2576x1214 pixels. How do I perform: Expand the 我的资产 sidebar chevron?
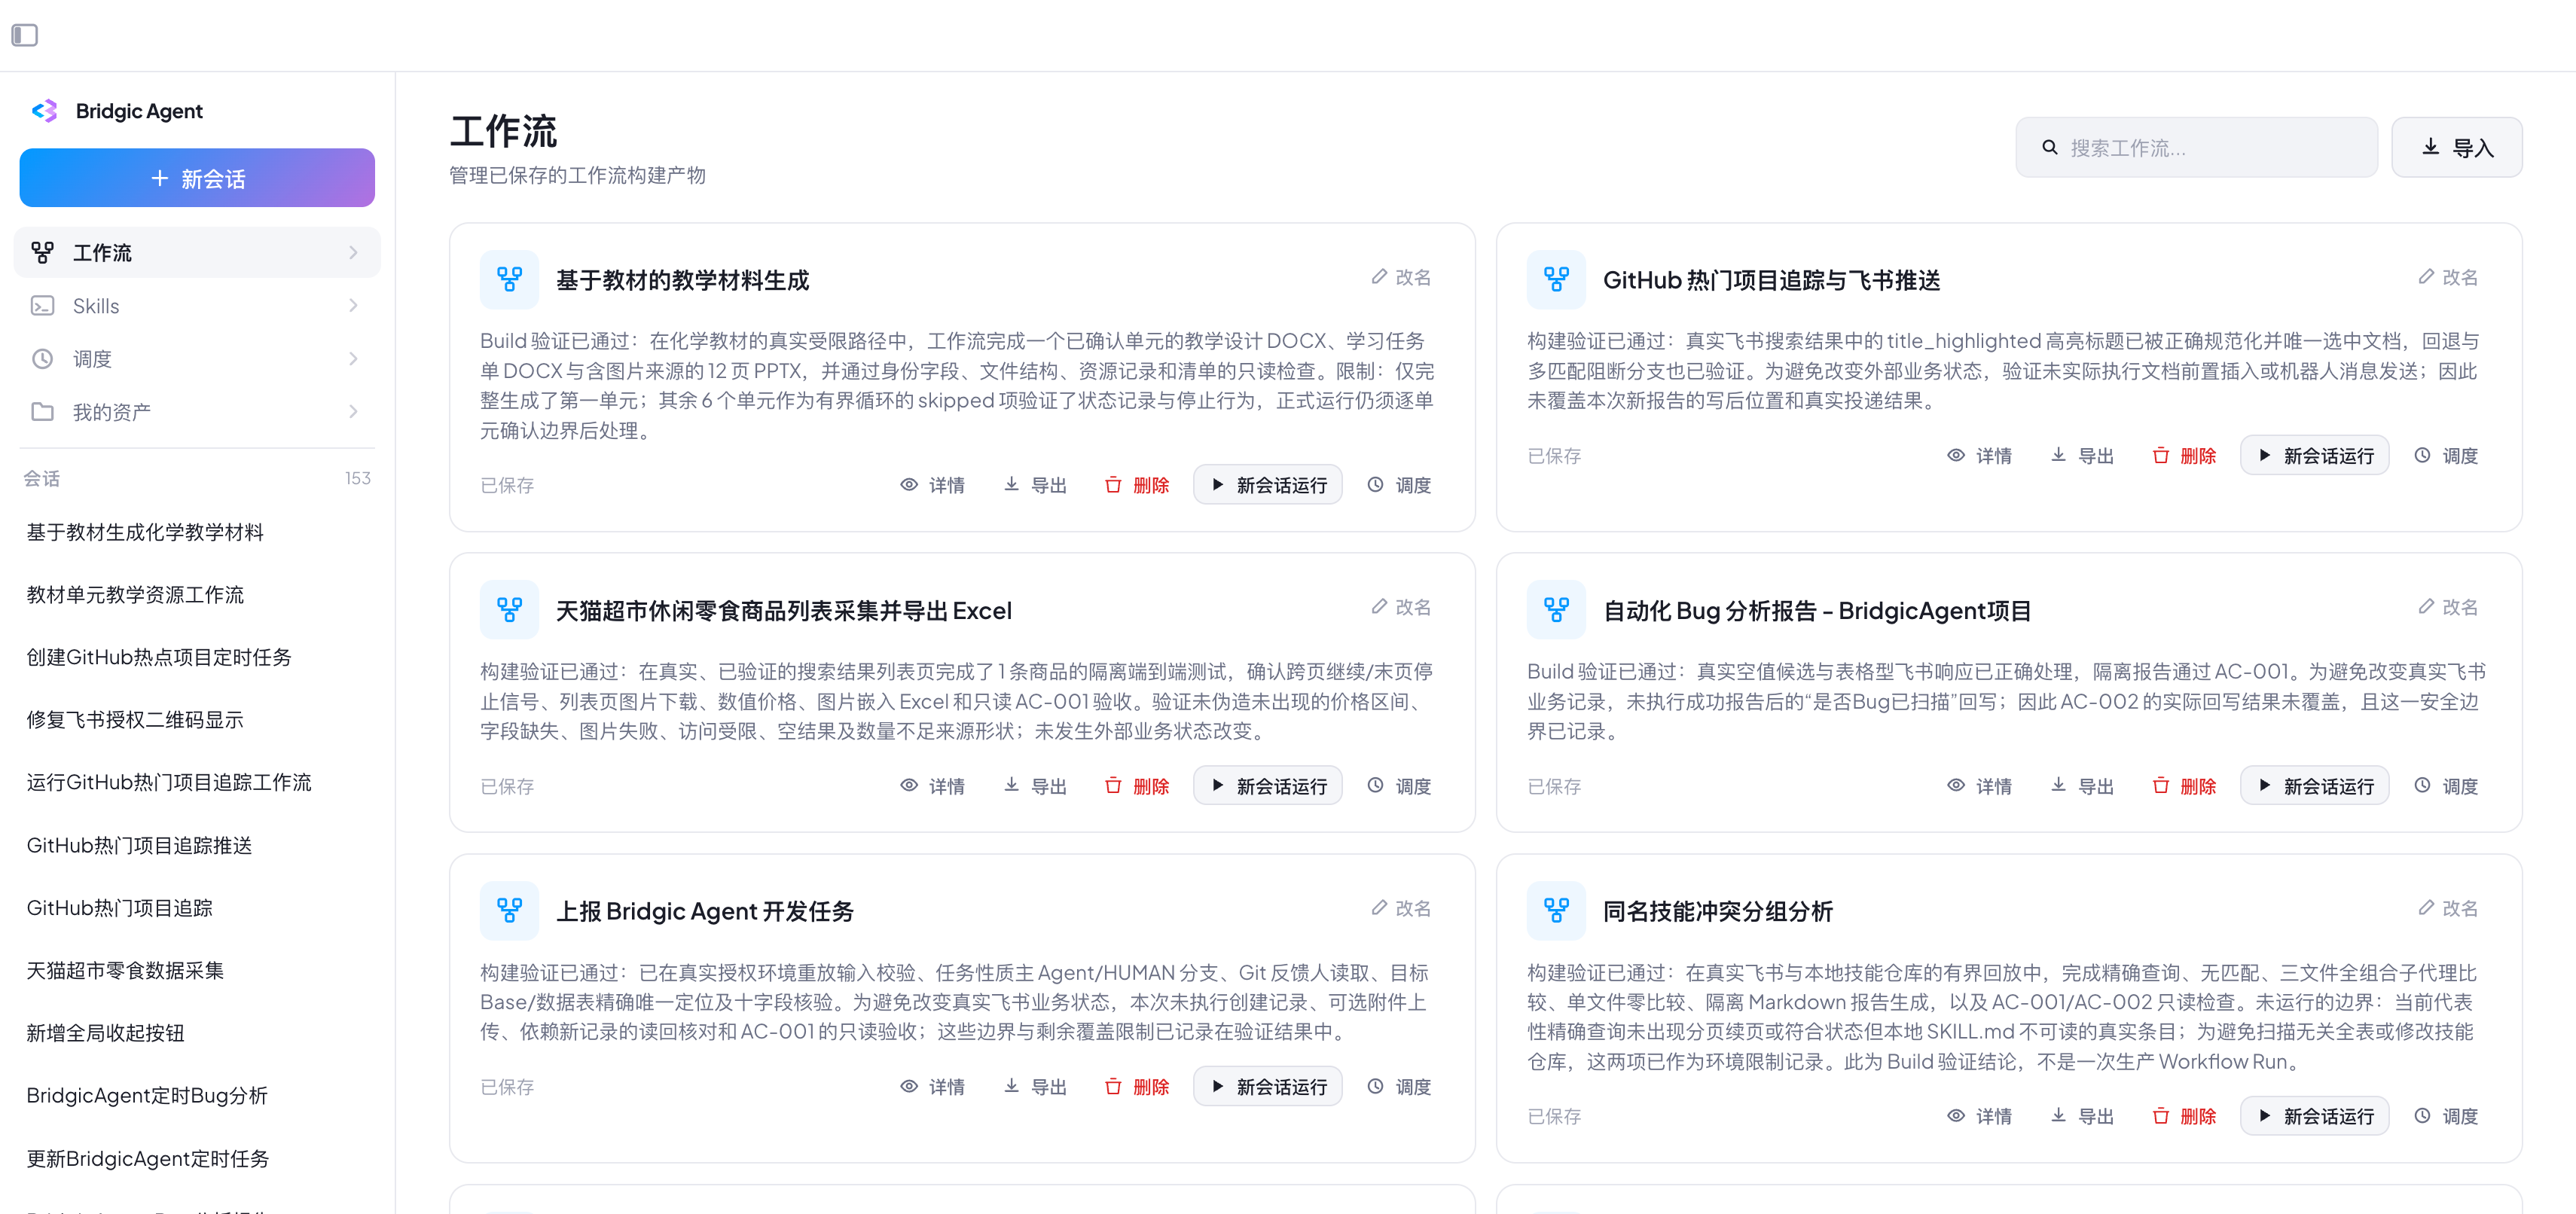[353, 412]
